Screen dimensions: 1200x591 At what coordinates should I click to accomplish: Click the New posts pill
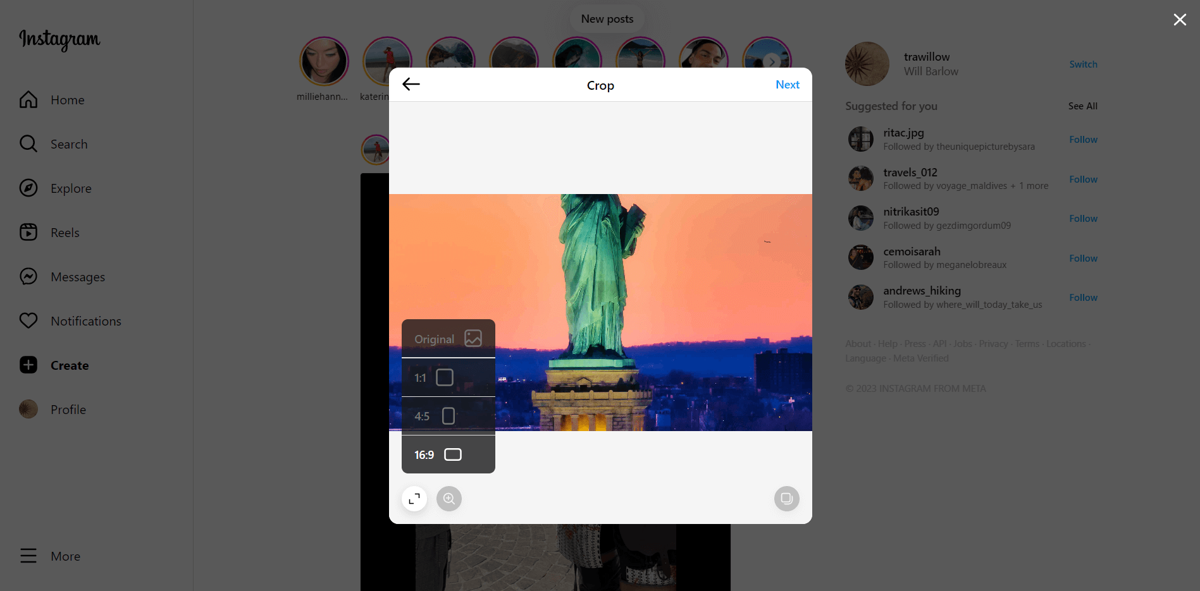click(x=607, y=19)
